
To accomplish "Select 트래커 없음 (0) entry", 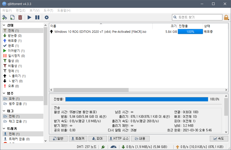I will click(23, 139).
